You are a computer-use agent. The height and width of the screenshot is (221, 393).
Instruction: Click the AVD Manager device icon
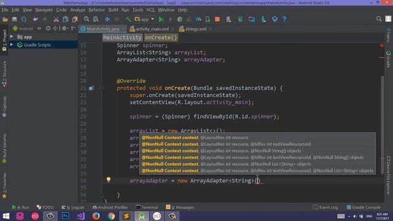[228, 19]
